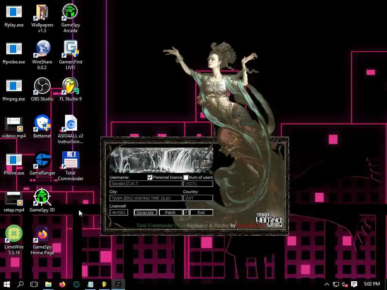Enable the Num of users checkbox

[186, 177]
